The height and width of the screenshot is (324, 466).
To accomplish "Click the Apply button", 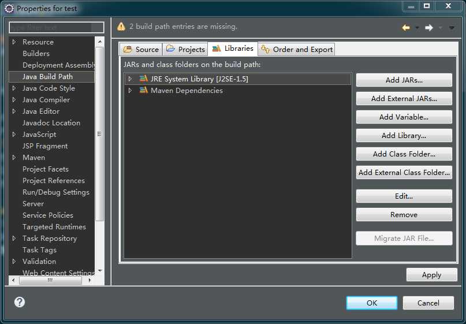I will [x=431, y=275].
